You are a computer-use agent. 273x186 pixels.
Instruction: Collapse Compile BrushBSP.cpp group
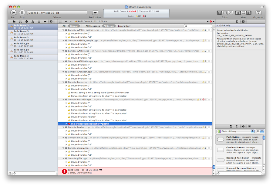click(x=63, y=100)
